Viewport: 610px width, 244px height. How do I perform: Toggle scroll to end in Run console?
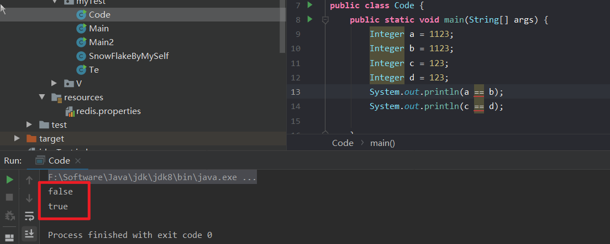click(29, 234)
